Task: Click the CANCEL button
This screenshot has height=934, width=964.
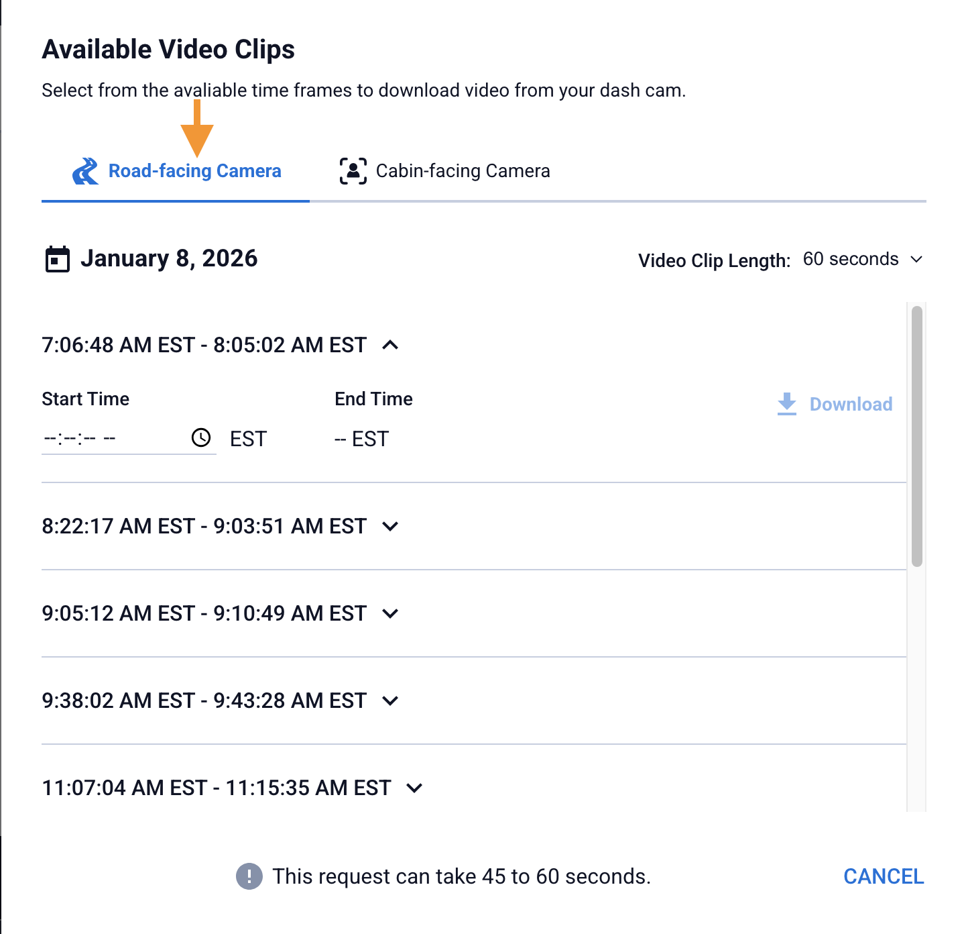Action: tap(884, 876)
